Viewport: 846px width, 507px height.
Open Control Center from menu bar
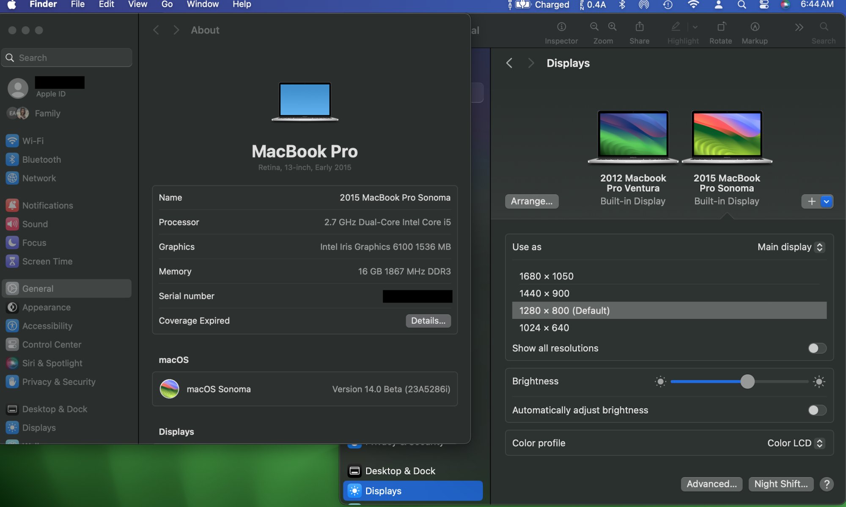point(764,5)
